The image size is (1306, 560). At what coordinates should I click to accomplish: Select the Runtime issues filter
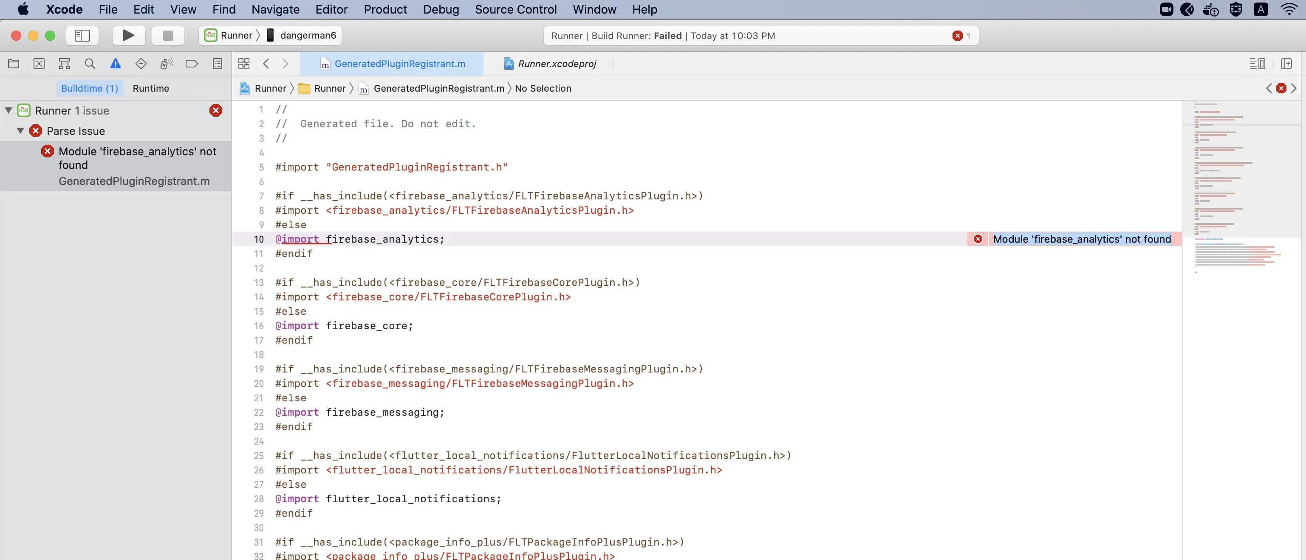[150, 89]
